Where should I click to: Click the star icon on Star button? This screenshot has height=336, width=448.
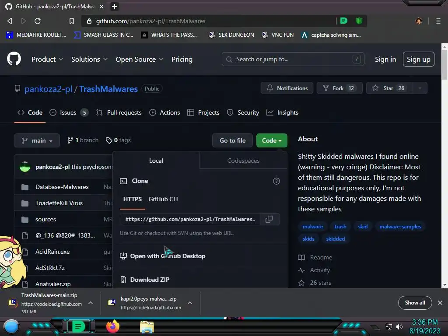[x=375, y=88]
